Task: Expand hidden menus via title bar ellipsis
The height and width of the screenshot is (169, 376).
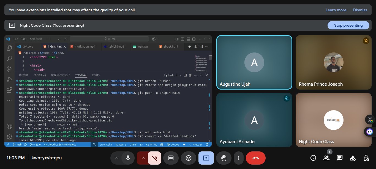Action: 48,39
